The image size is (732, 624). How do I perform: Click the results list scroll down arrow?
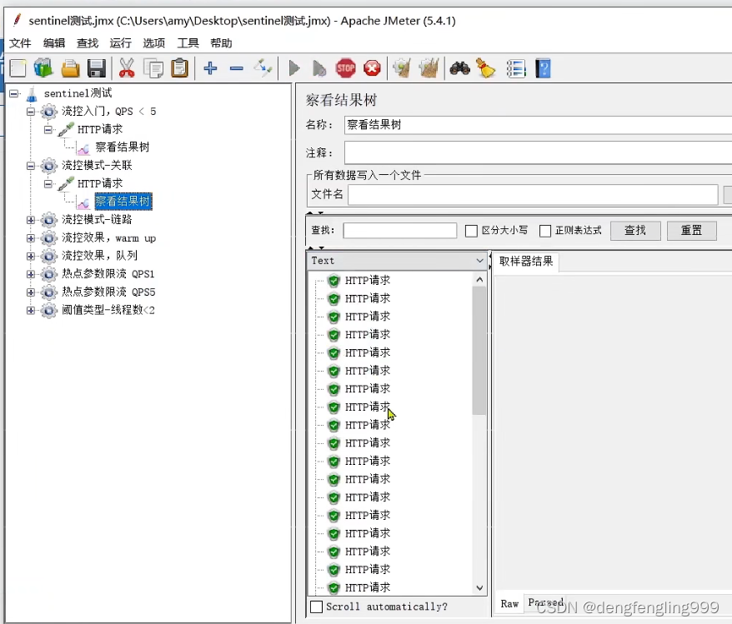coord(479,587)
